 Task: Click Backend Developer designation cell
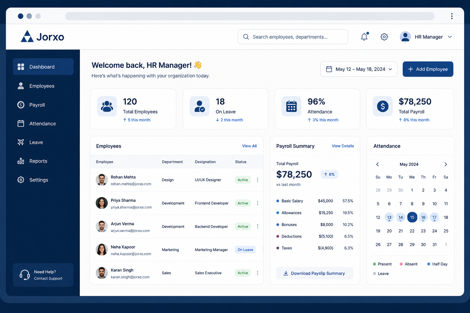point(211,226)
